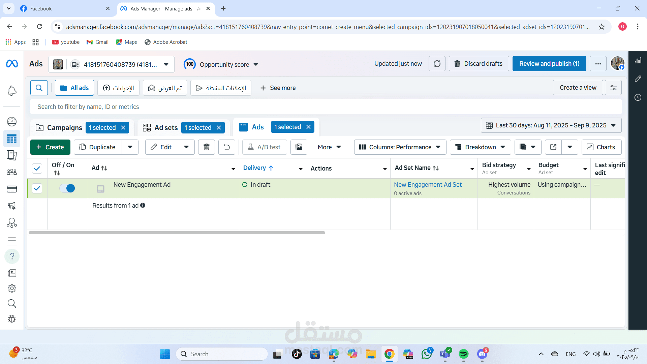
Task: Click the export share icon button
Action: (553, 147)
